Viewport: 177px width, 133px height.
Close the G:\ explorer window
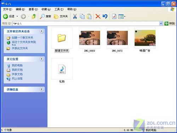tap(174, 4)
